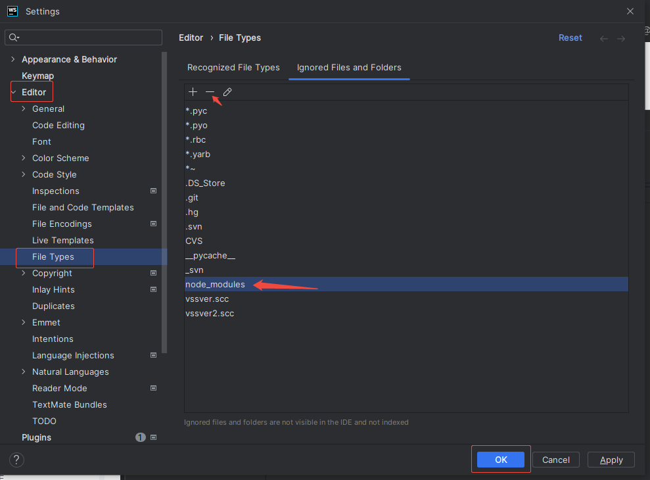The height and width of the screenshot is (480, 650).
Task: Click the WebStorm logo icon in title bar
Action: 12,11
